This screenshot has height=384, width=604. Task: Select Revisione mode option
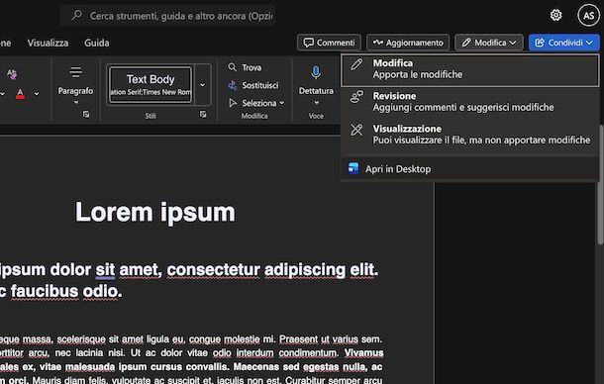point(470,102)
